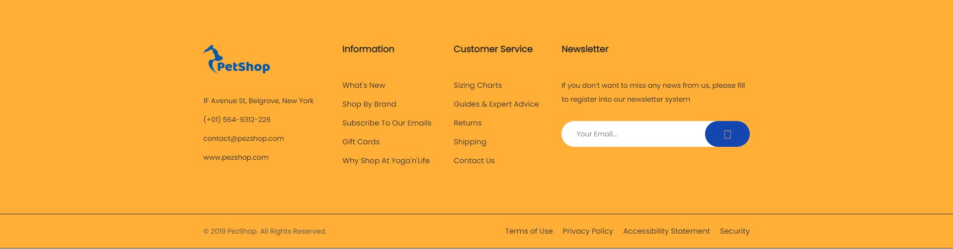View the Privacy Policy
953x249 pixels.
point(588,231)
